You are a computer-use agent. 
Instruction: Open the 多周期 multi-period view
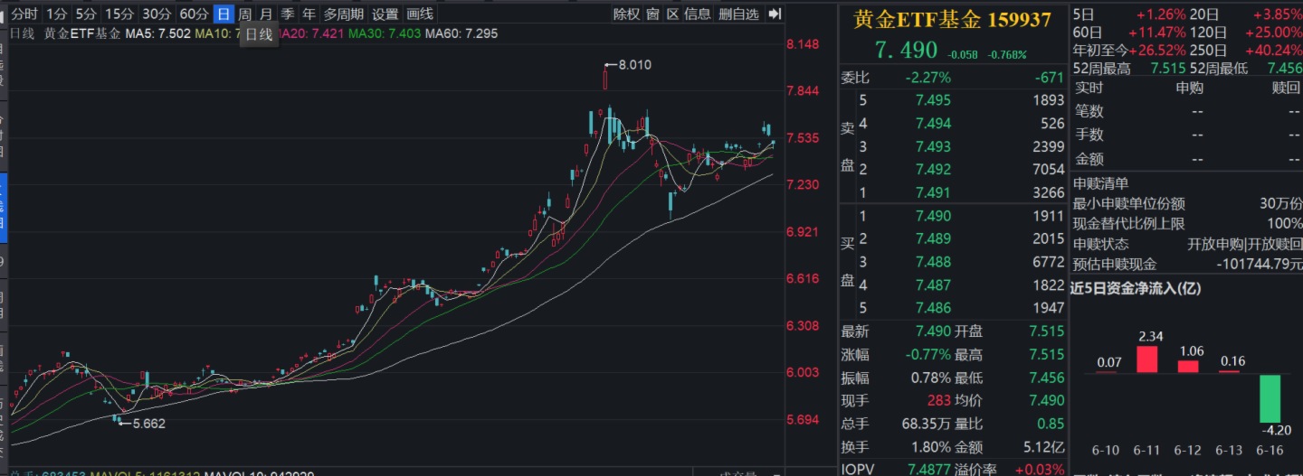point(344,14)
